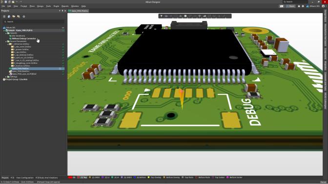Expand the Settings folder in project tree
The height and width of the screenshot is (184, 328).
pos(6,77)
